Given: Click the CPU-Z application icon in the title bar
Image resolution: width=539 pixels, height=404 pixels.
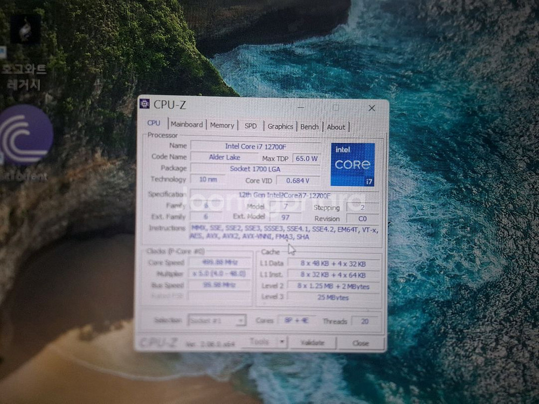Looking at the screenshot, I should 144,105.
